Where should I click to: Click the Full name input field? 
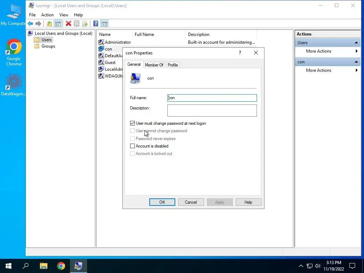tap(212, 98)
